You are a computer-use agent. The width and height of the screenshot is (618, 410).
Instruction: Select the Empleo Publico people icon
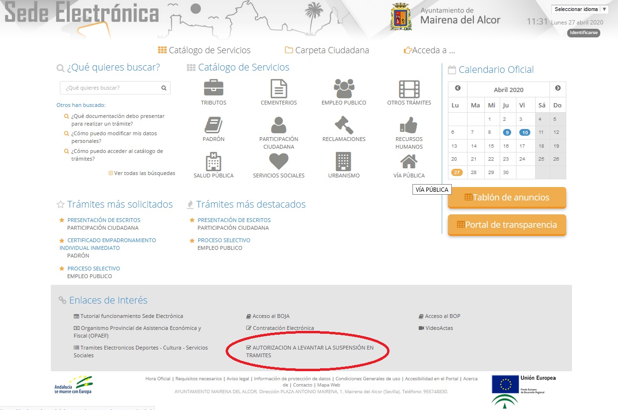click(x=343, y=89)
